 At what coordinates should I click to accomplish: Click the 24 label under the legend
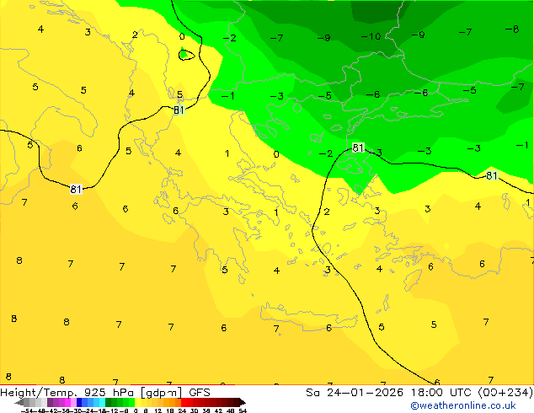[x=182, y=411]
